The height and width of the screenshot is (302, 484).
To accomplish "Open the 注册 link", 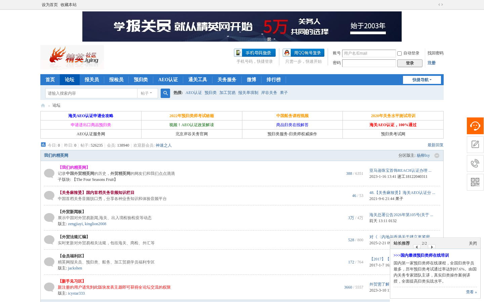I will click(432, 63).
